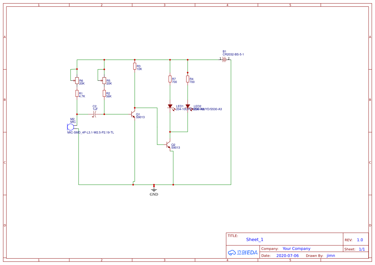
Task: Click the junction at Q2 collector node
Action: tap(170, 132)
